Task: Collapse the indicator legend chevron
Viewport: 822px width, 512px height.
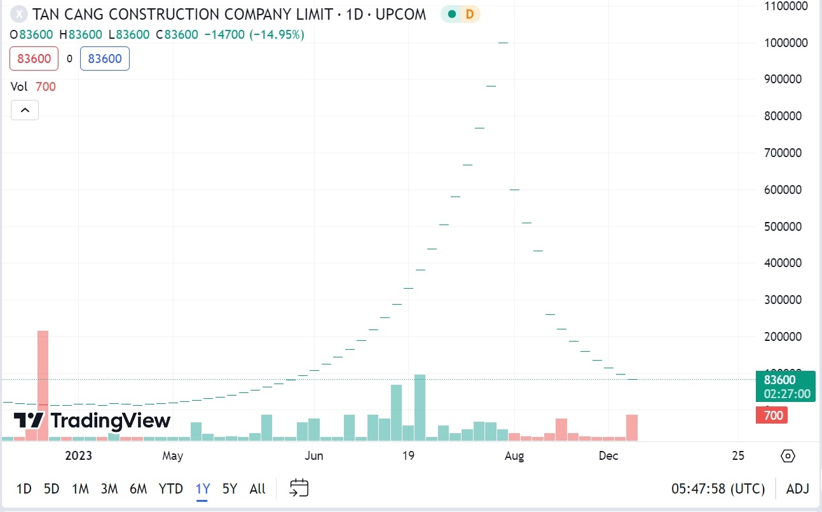Action: click(x=25, y=110)
